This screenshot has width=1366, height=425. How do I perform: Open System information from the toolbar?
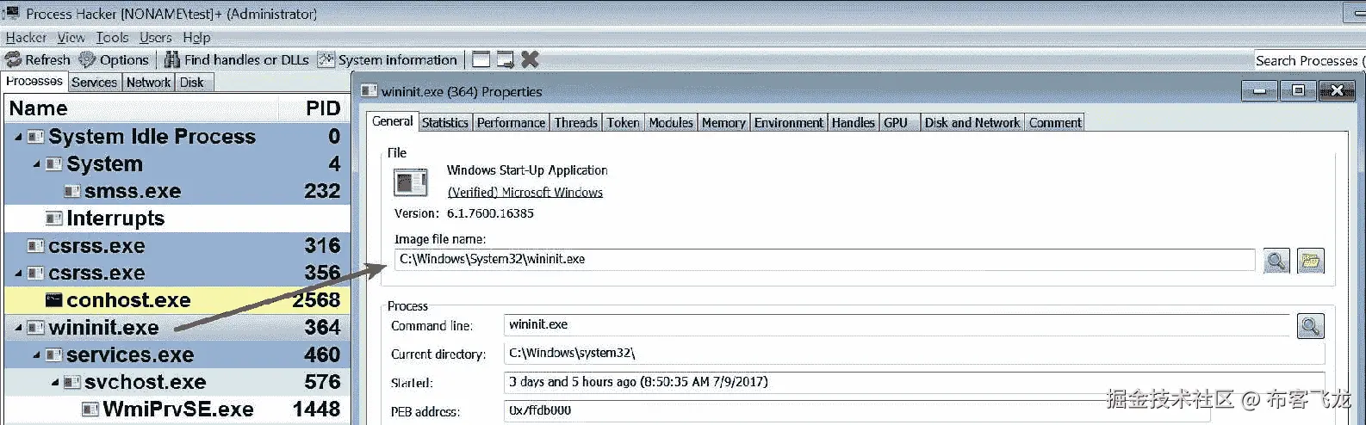tap(387, 59)
